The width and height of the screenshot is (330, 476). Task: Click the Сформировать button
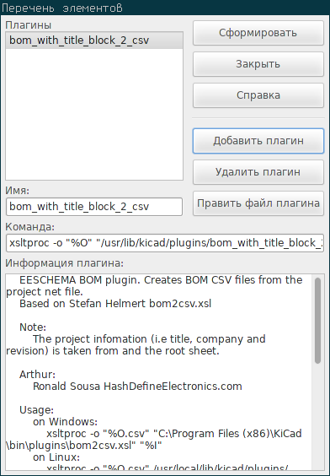click(x=258, y=33)
